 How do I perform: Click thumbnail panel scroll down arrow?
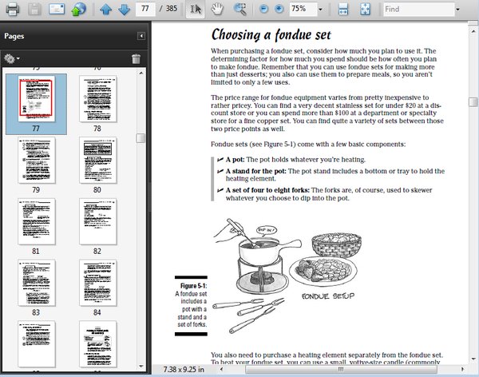click(x=141, y=366)
